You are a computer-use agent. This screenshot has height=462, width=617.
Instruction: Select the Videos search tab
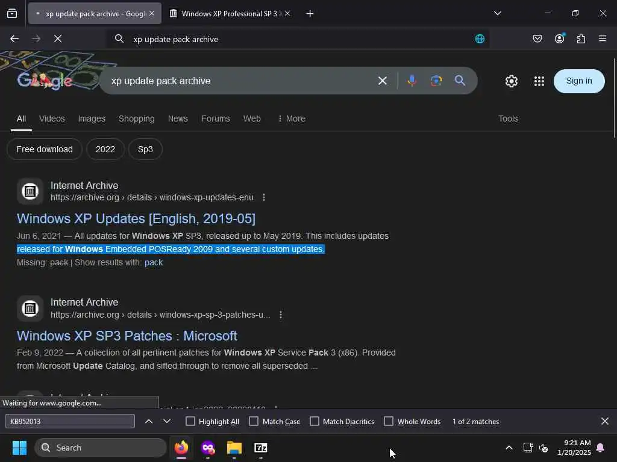tap(52, 119)
